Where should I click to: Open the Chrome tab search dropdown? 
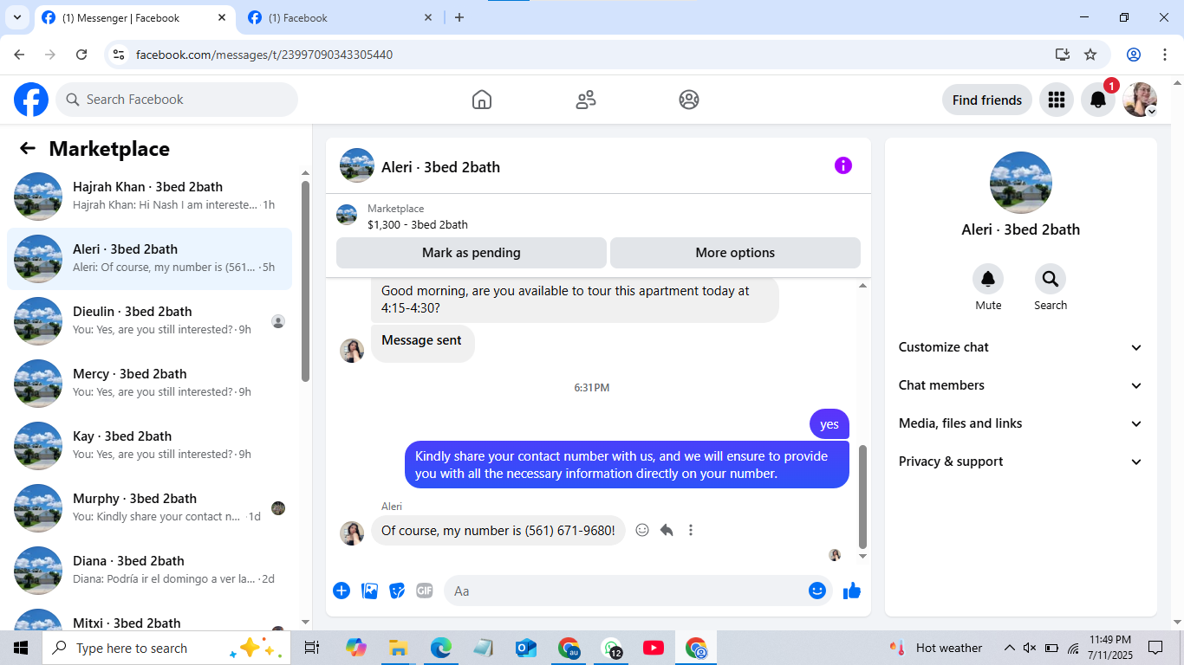[x=16, y=17]
